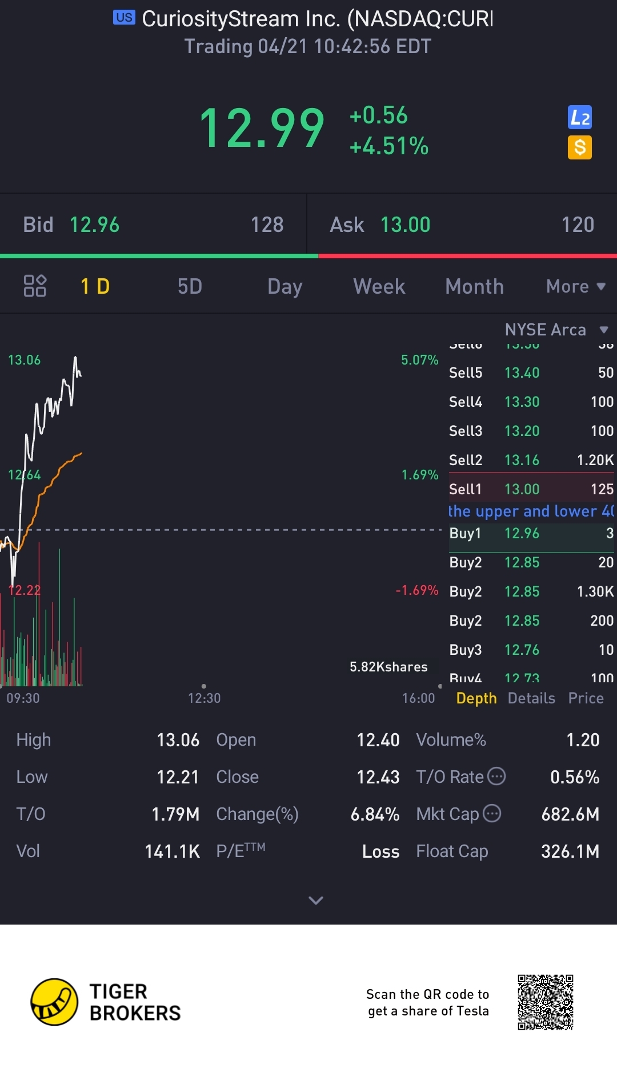Image resolution: width=617 pixels, height=1080 pixels.
Task: Expand stats with the down chevron
Action: click(x=316, y=901)
